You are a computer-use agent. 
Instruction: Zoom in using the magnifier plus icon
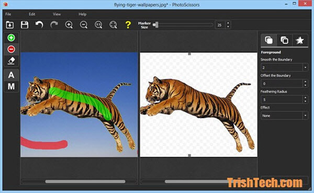click(x=69, y=25)
